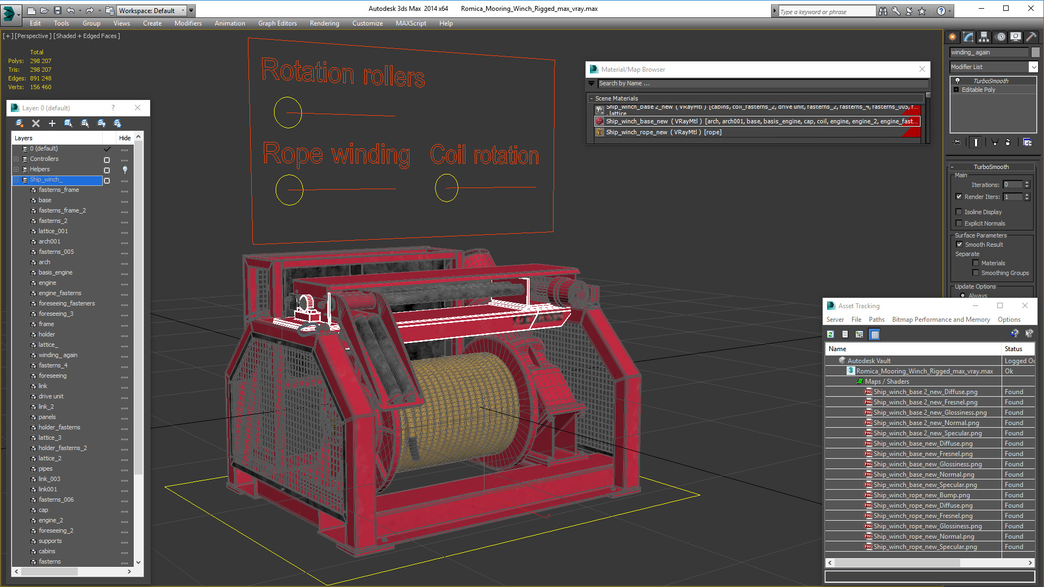The image size is (1044, 587).
Task: Collapse the TurboSmooth rollout header
Action: (x=991, y=167)
